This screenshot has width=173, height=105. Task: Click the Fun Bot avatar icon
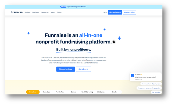tap(132, 76)
